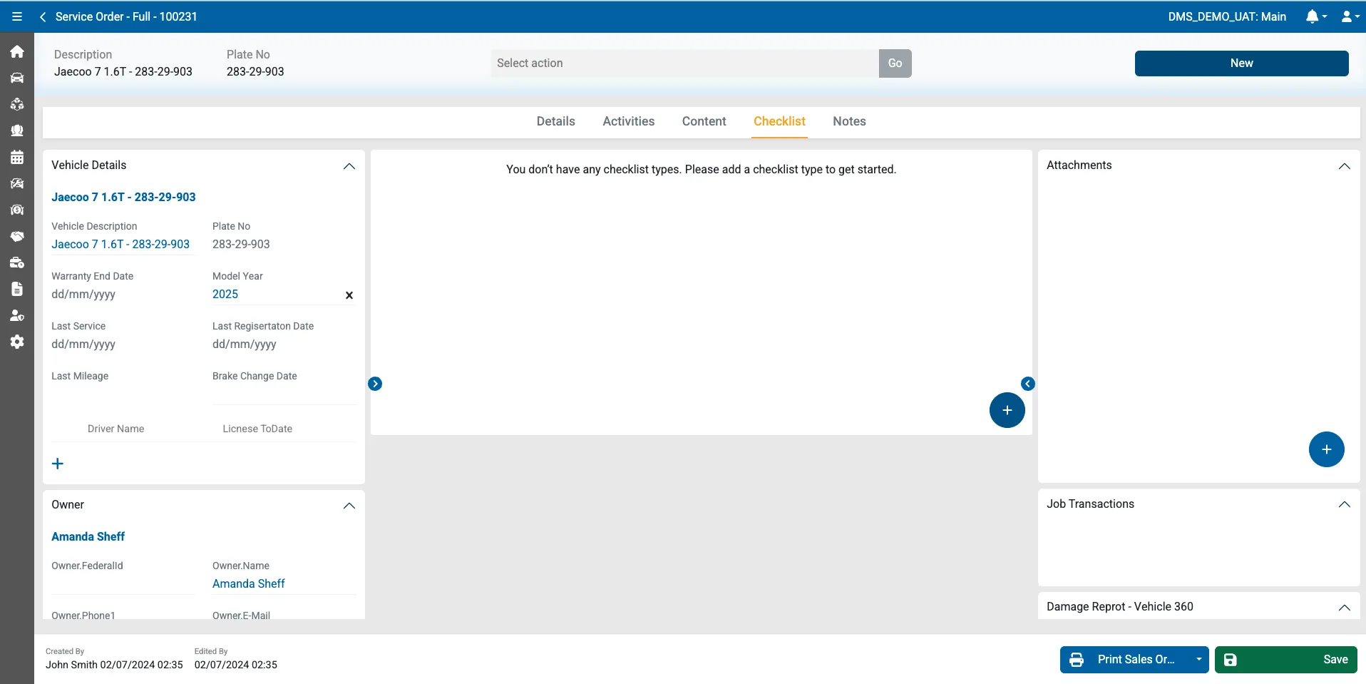Switch to the Activities tab

coord(629,121)
